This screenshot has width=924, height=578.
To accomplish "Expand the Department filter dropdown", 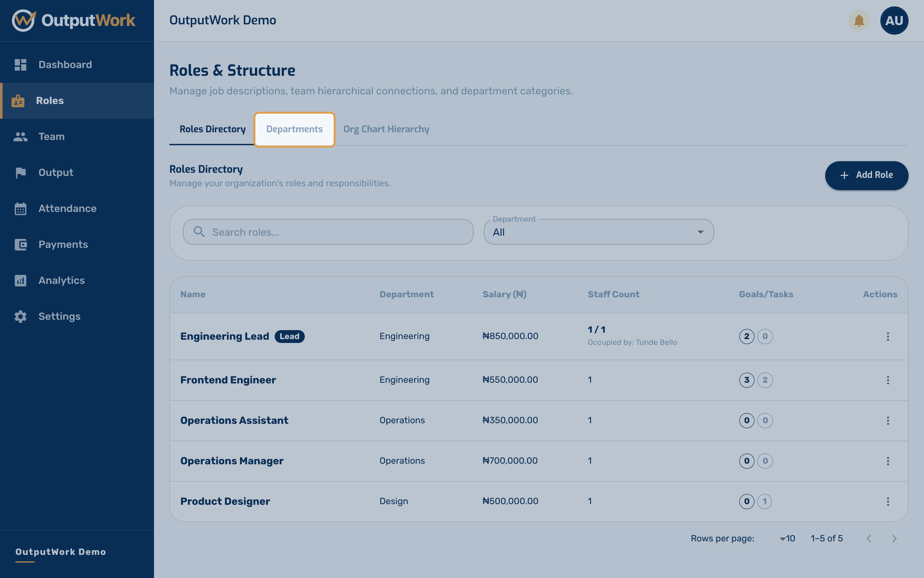I will coord(599,232).
